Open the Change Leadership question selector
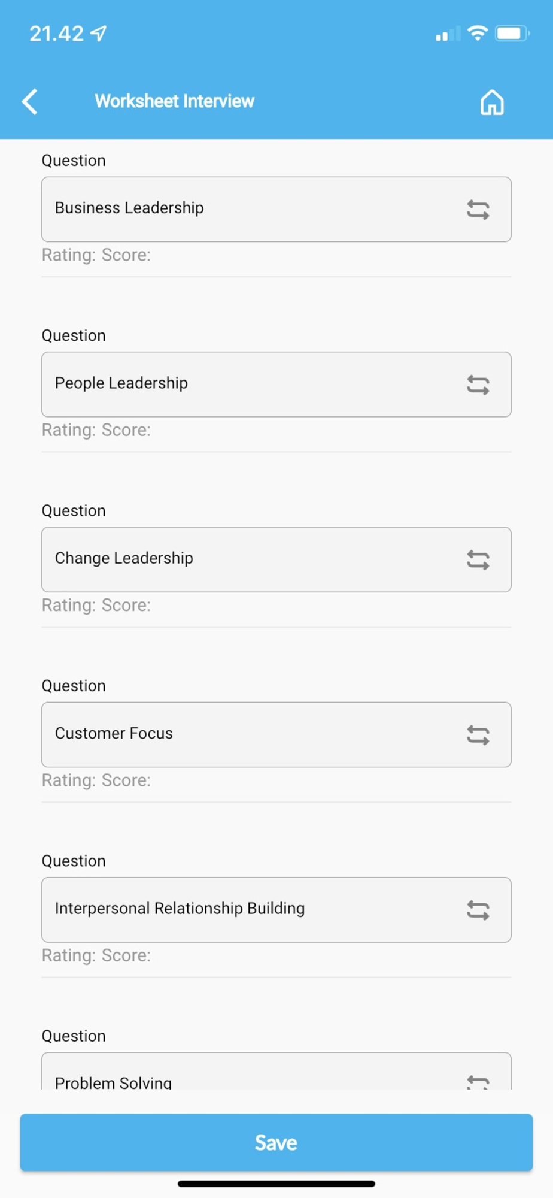Screen dimensions: 553x1198 239,559
